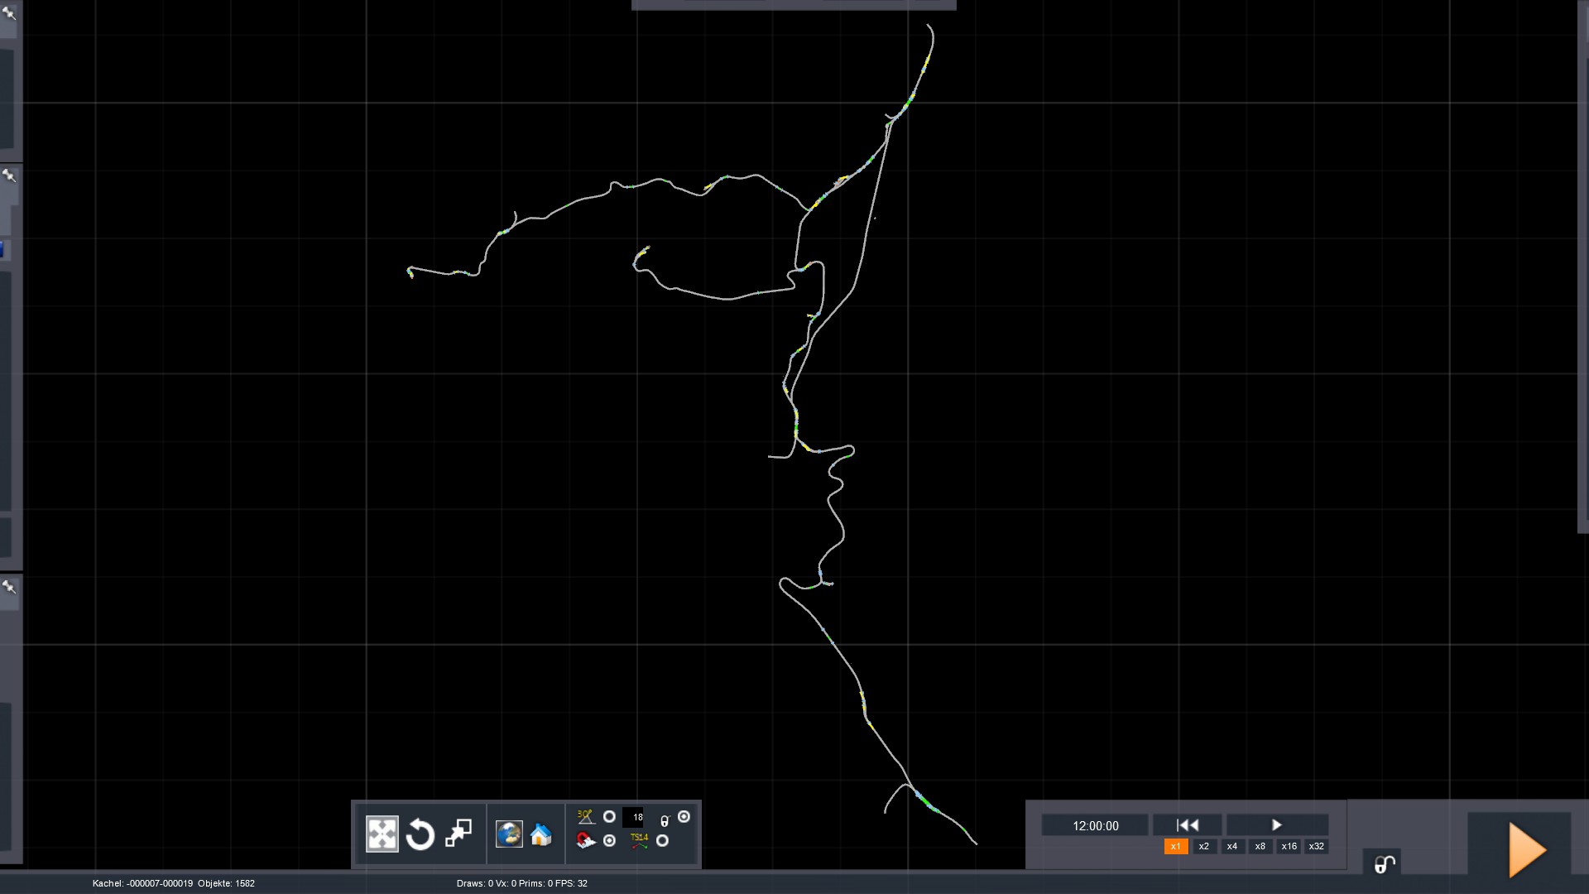Set simulation speed to x16
This screenshot has height=894, width=1589.
1289,846
